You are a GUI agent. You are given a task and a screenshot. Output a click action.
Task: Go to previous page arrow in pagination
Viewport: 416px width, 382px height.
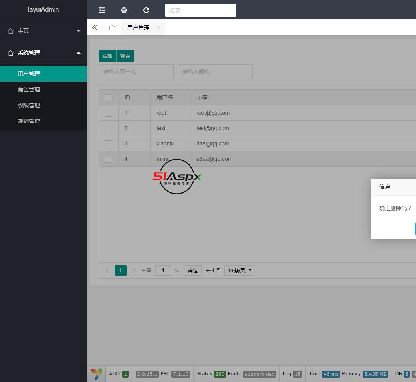coord(107,270)
